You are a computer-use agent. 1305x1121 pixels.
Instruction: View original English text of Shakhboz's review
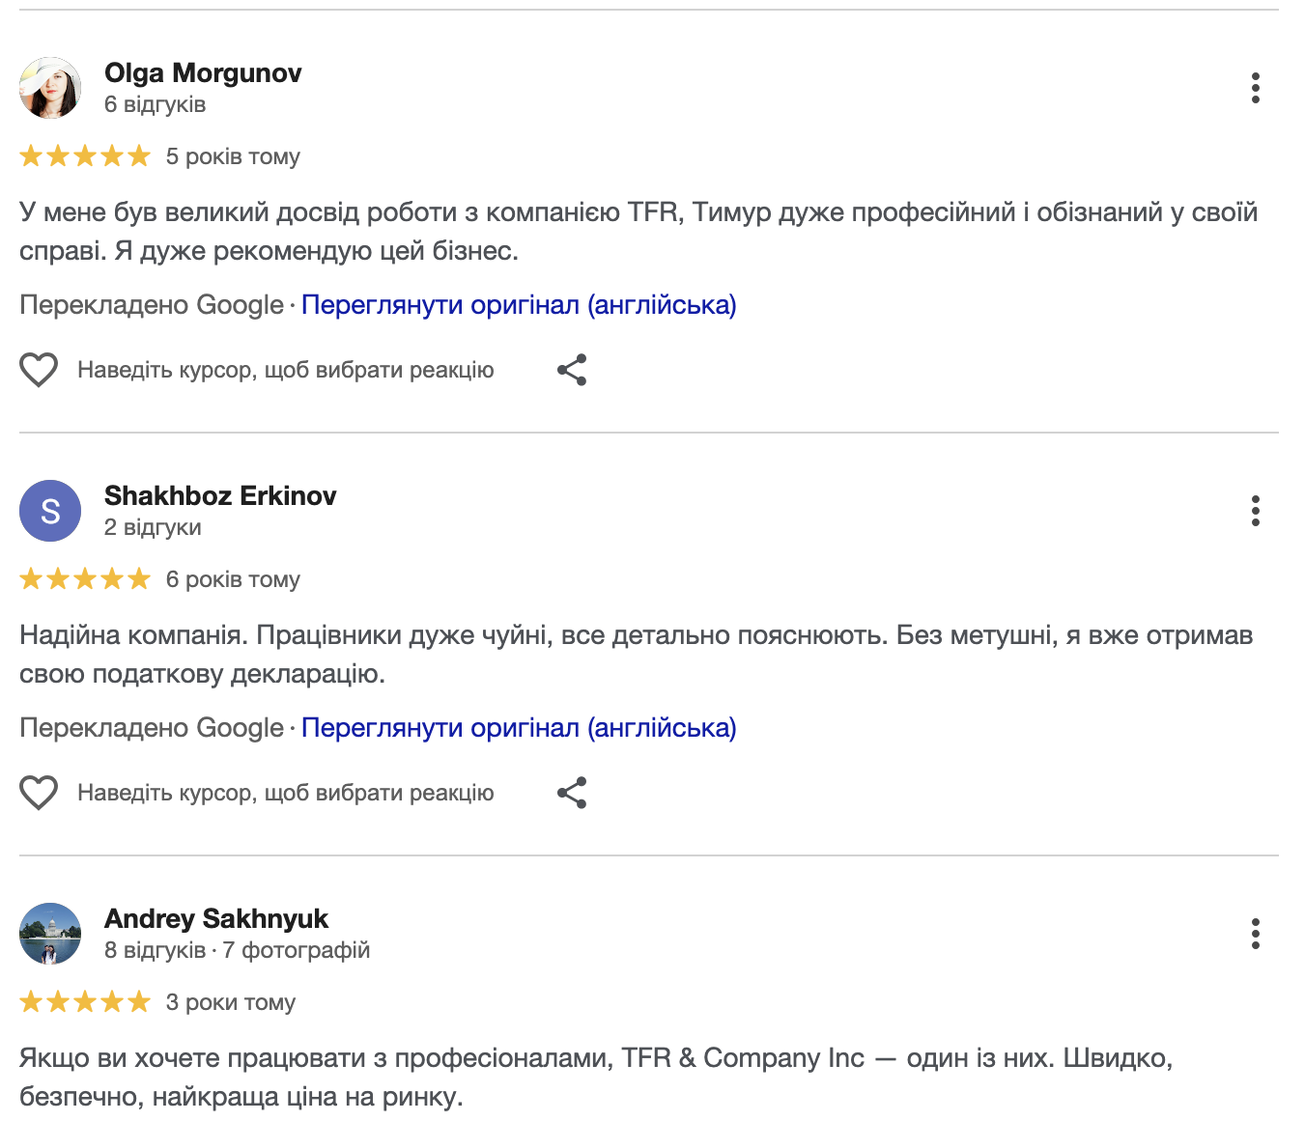519,728
